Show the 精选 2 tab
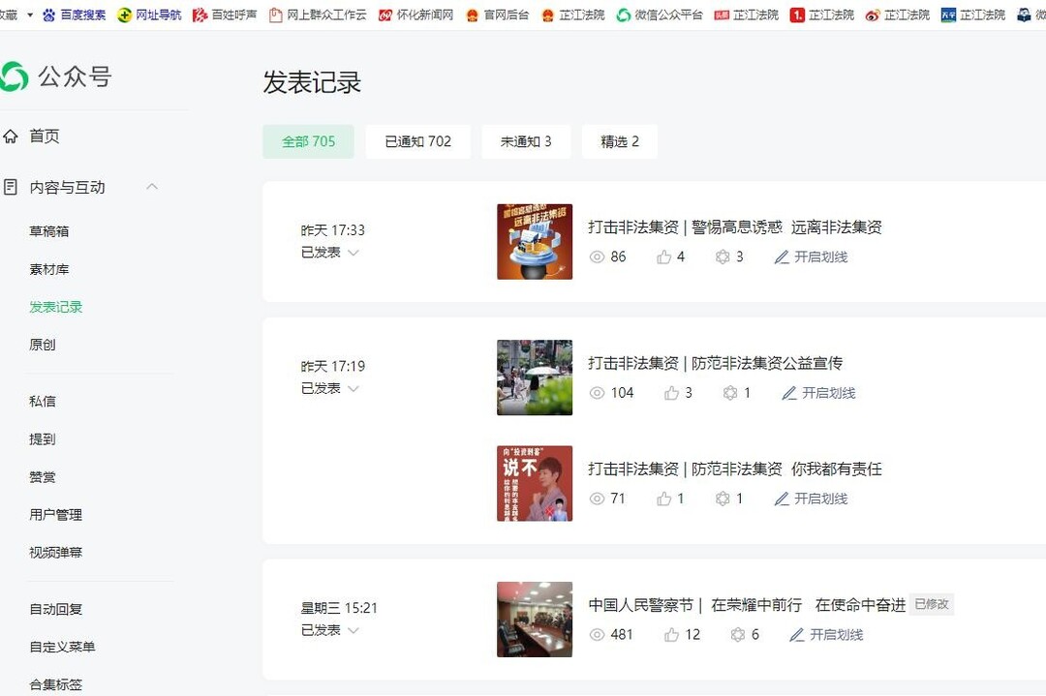Viewport: 1046px width, 696px height. [x=619, y=141]
